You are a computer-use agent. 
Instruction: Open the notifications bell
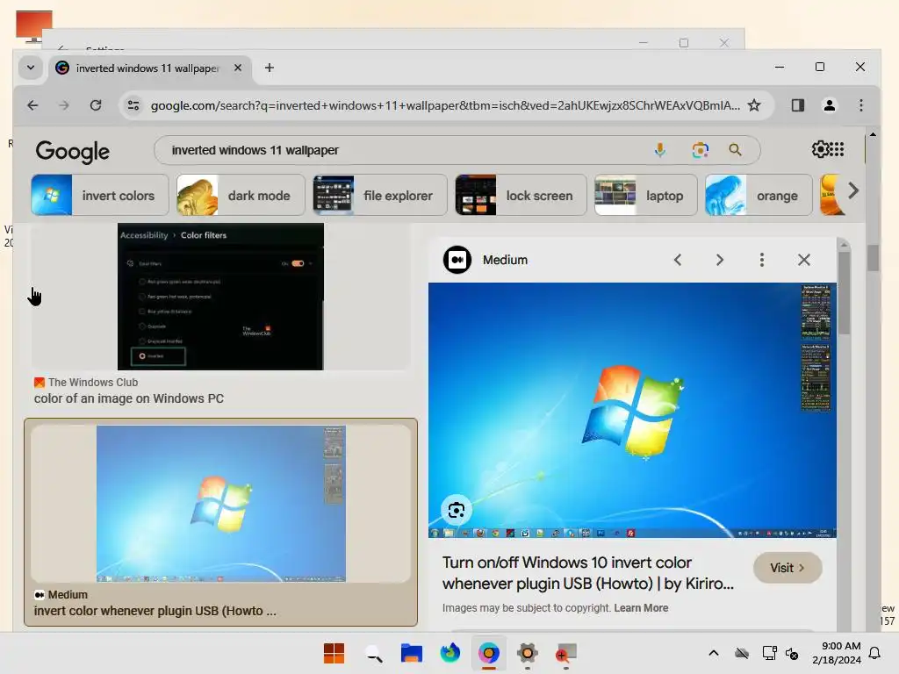(x=874, y=653)
